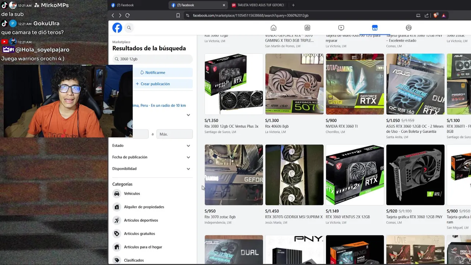Viewport: 471px width, 265px height.
Task: Switch to TARJETA VIDEO ASUS TUF tab
Action: [258, 5]
